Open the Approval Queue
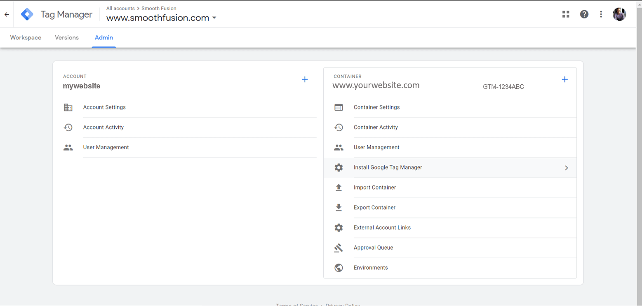The image size is (642, 306). [x=373, y=248]
